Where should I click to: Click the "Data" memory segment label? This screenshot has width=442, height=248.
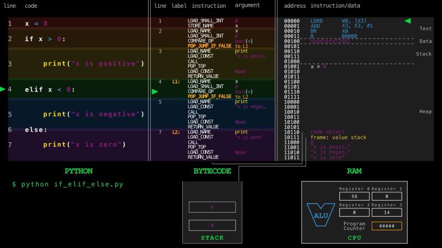[425, 41]
